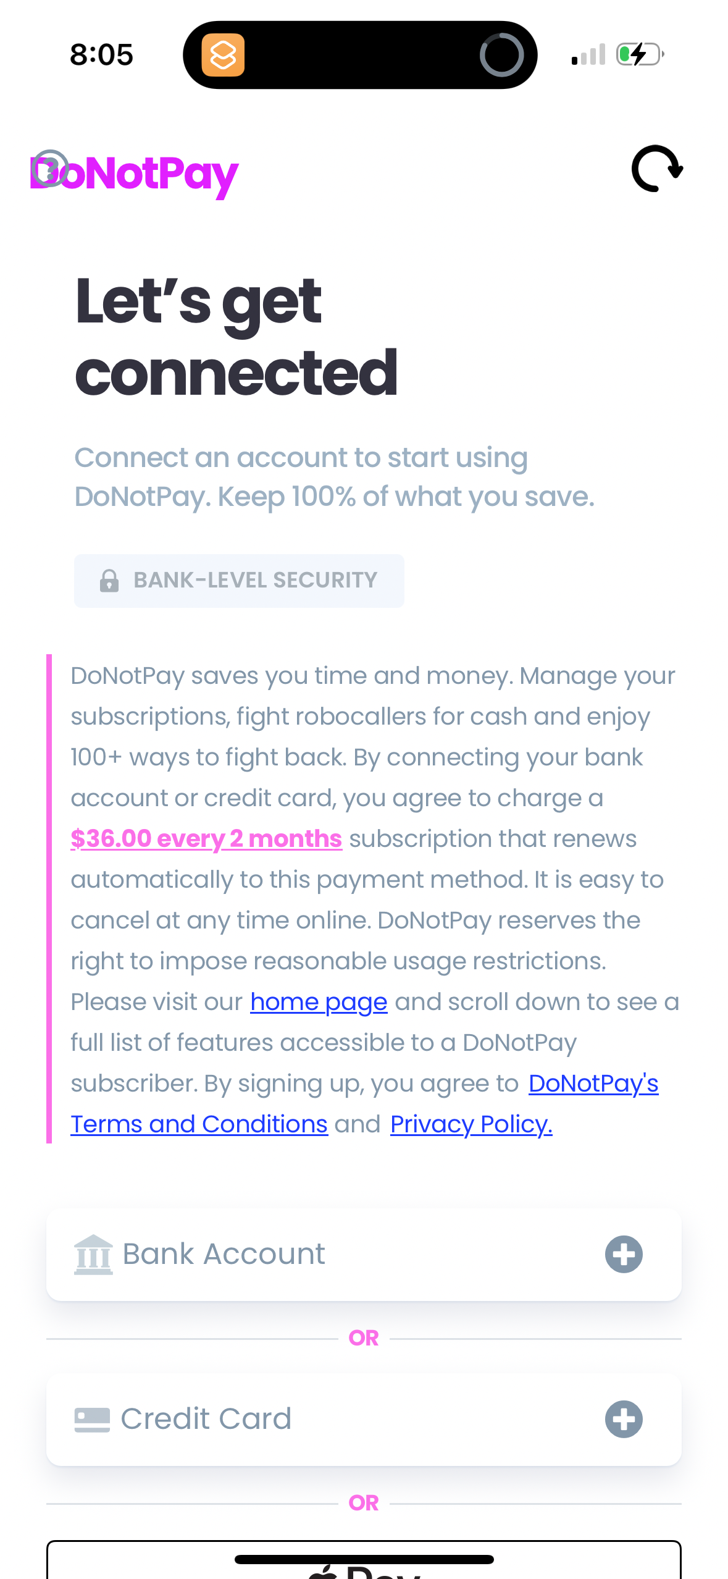The image size is (728, 1579).
Task: Tap the clock showing 8:05
Action: click(x=102, y=54)
